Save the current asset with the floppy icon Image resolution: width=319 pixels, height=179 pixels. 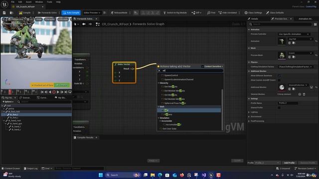click(4, 13)
